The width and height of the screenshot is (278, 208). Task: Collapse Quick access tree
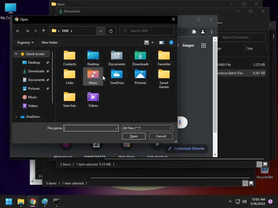[x=16, y=54]
